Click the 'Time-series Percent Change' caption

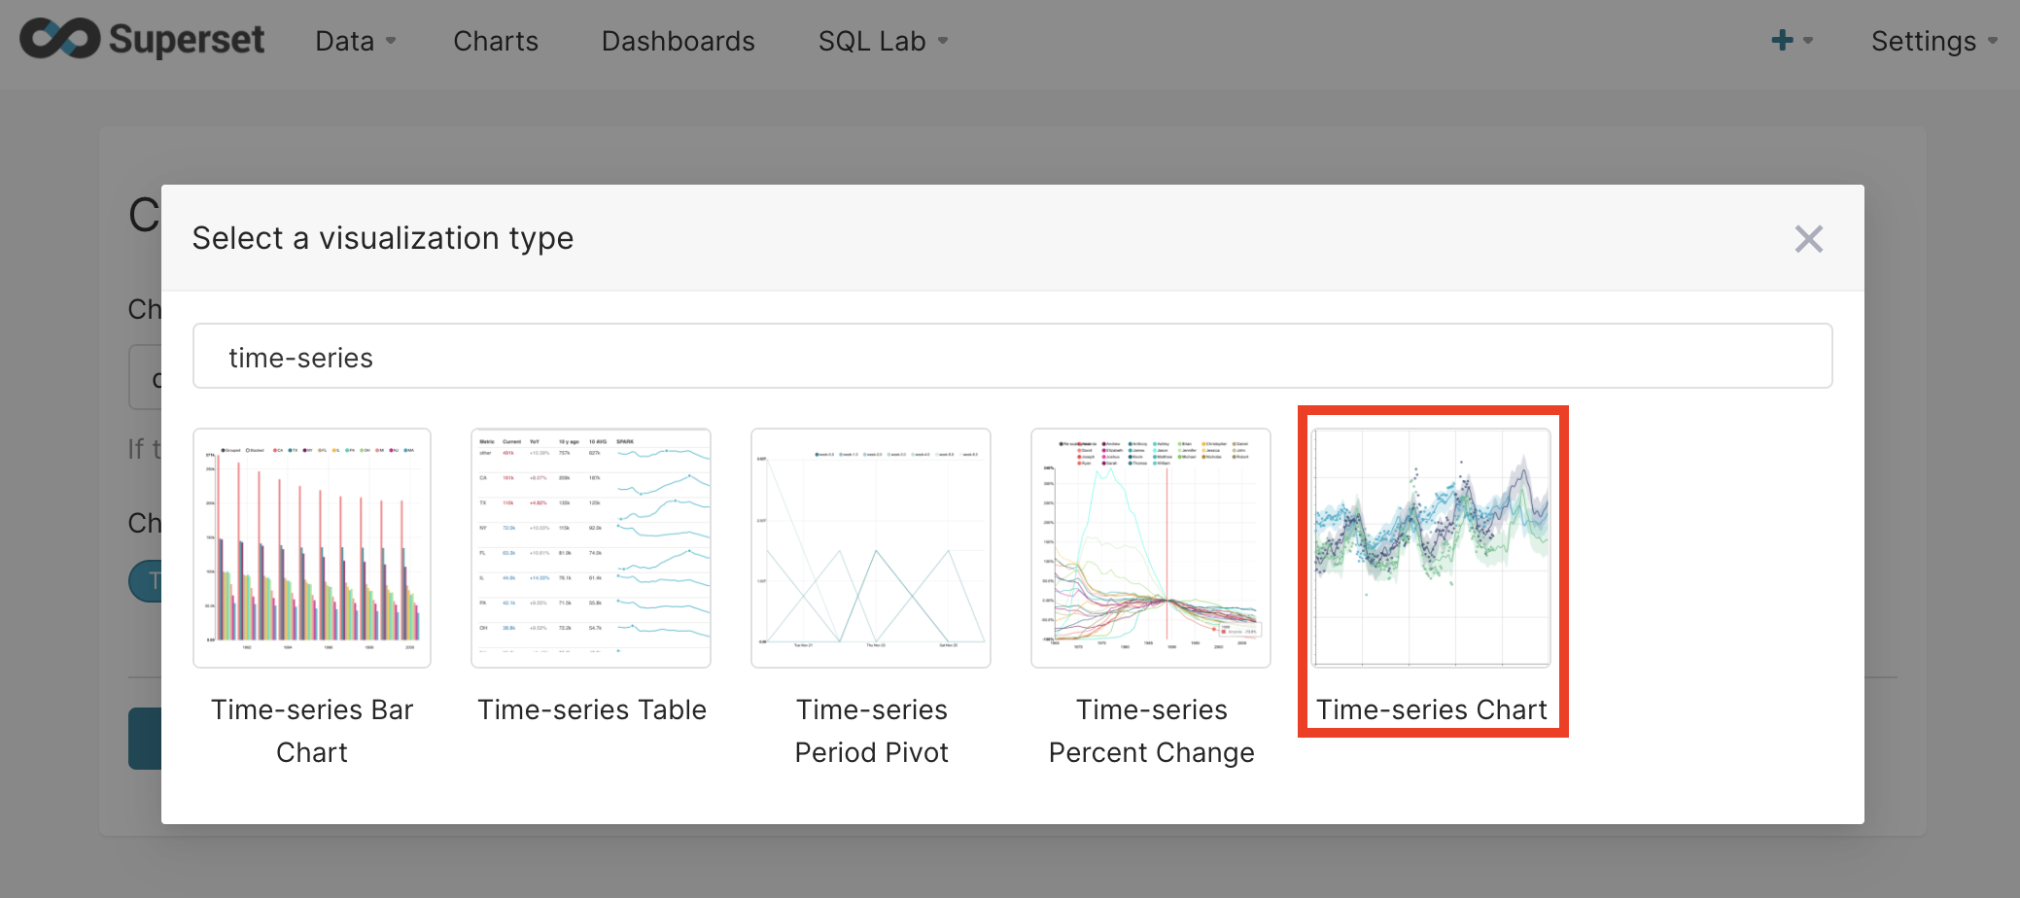pos(1151,730)
